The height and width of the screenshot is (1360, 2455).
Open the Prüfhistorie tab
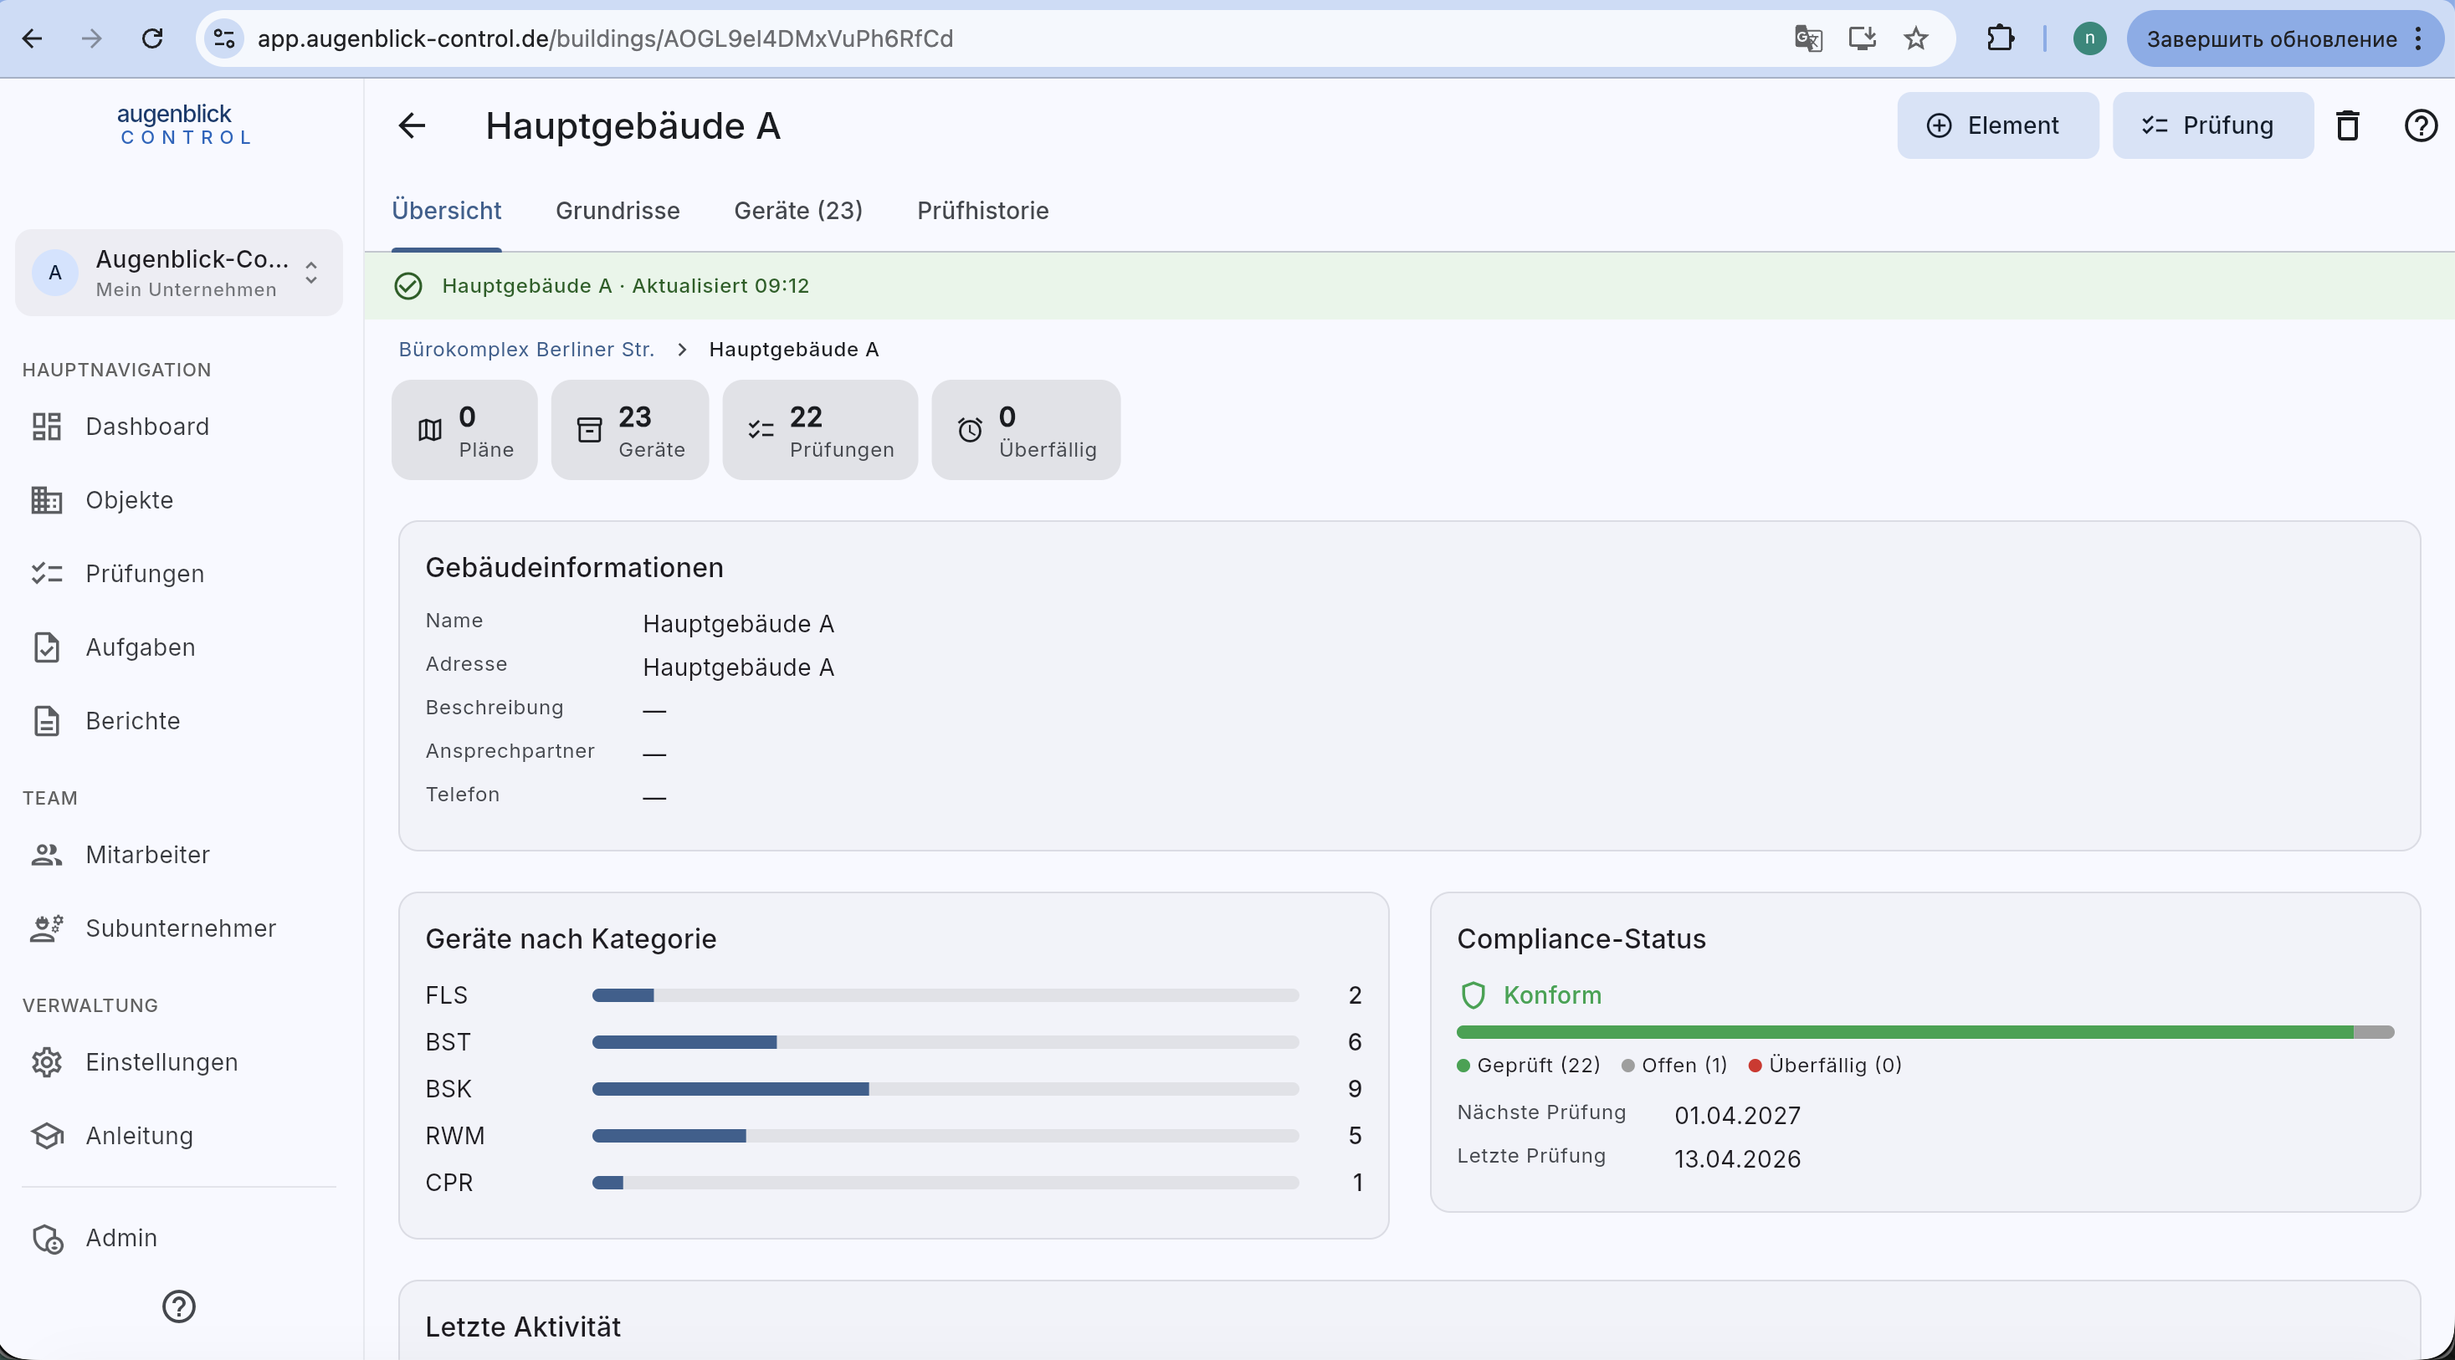pos(982,211)
